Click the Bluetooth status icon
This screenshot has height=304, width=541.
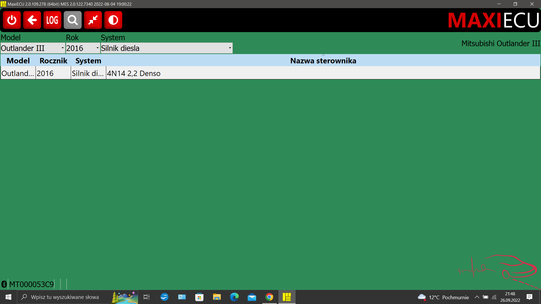click(4, 284)
